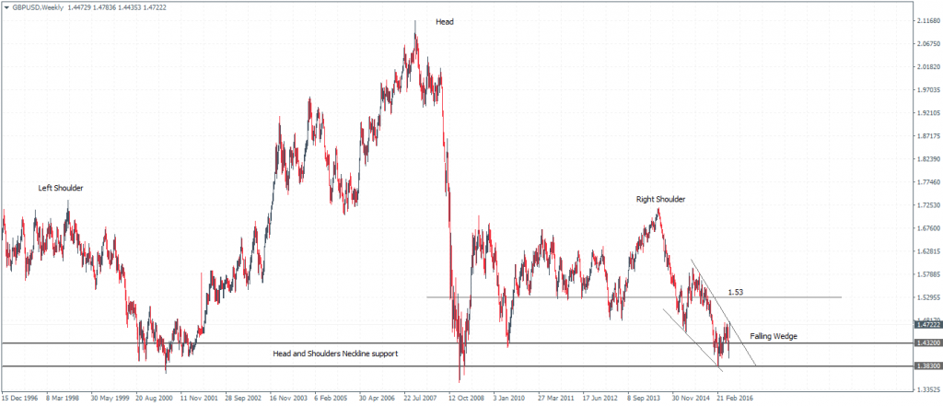Screen dimensions: 943x406
Task: Select the "Head" annotation label
Action: coord(445,22)
